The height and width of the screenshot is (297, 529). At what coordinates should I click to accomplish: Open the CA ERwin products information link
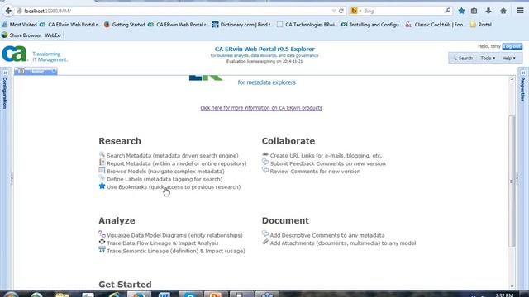[x=261, y=108]
